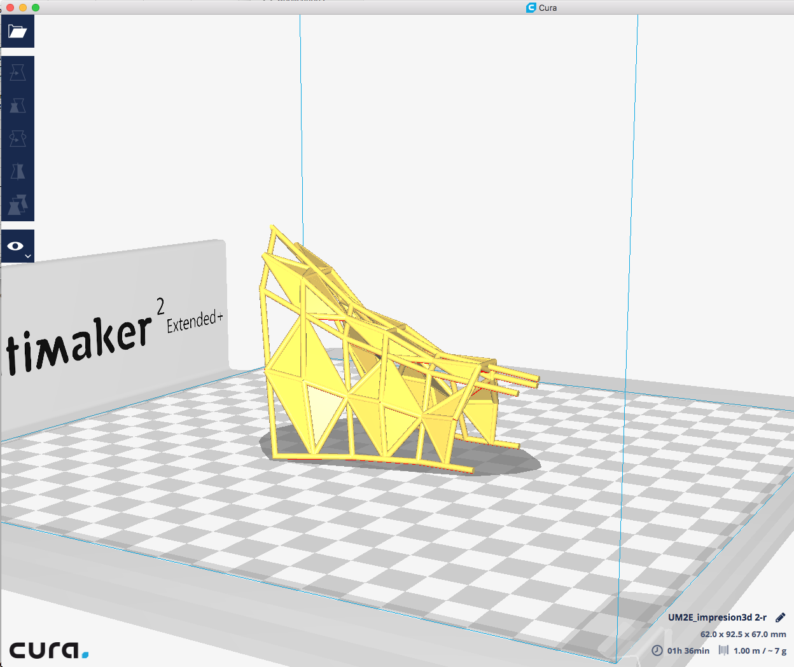The width and height of the screenshot is (794, 667).
Task: Toggle the view mode eye icon
Action: pyautogui.click(x=15, y=246)
